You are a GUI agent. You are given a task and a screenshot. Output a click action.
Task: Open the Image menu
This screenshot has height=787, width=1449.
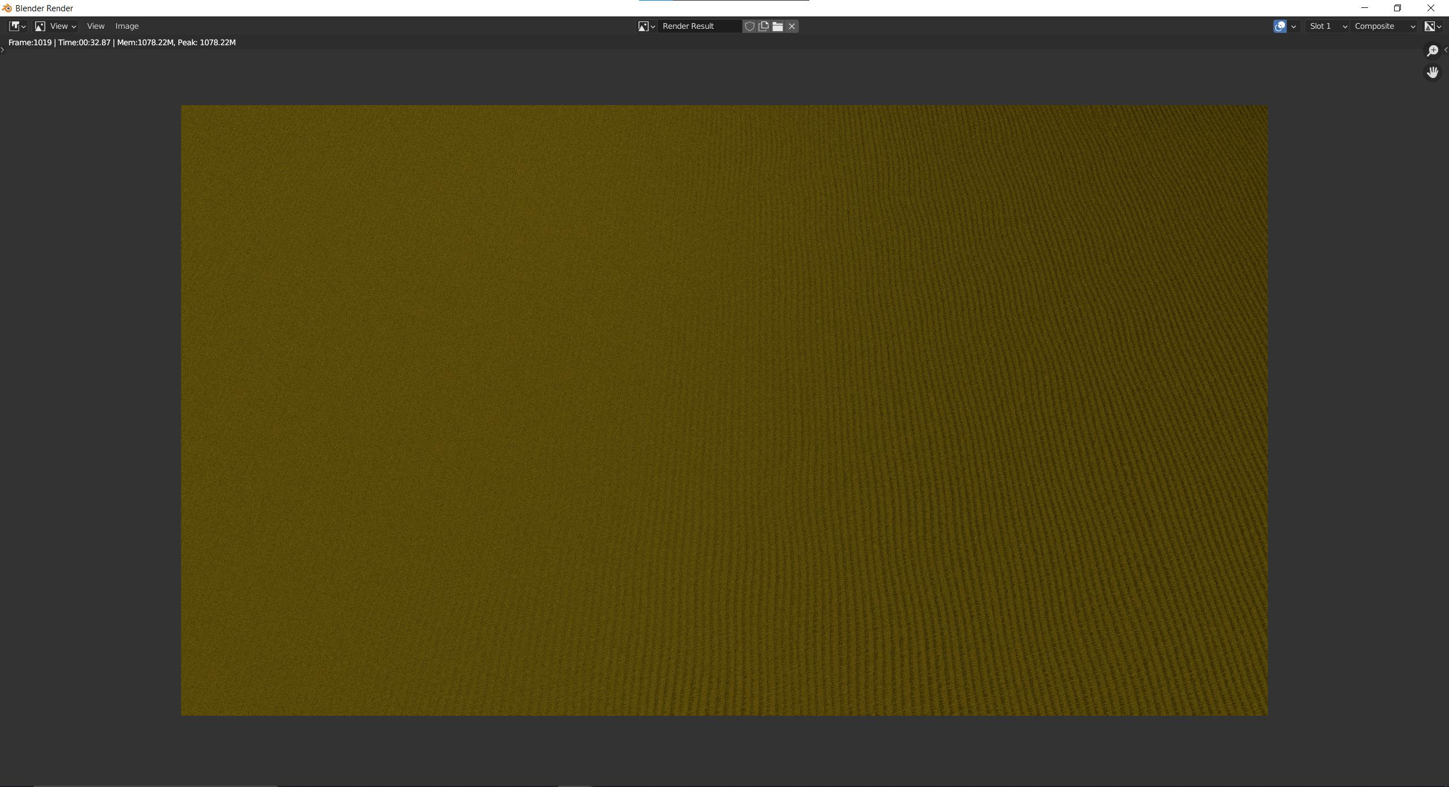pos(127,26)
